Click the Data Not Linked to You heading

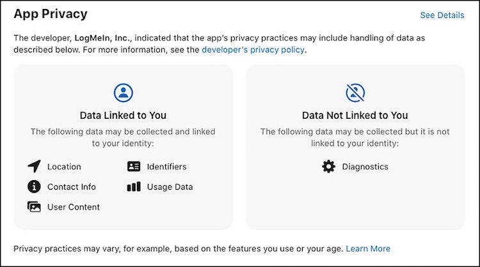[355, 116]
